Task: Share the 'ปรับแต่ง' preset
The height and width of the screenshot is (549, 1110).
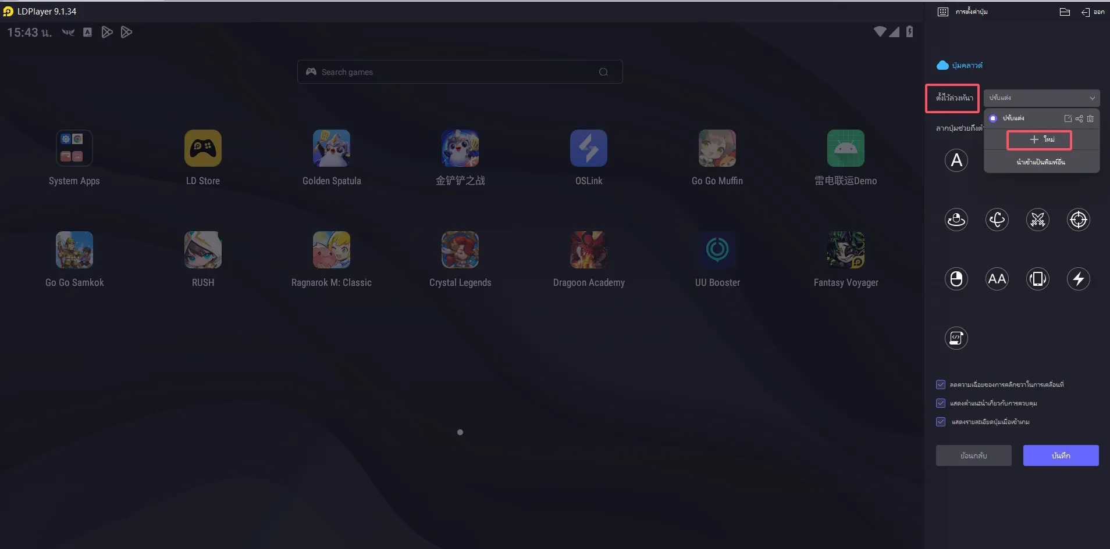Action: pos(1079,119)
